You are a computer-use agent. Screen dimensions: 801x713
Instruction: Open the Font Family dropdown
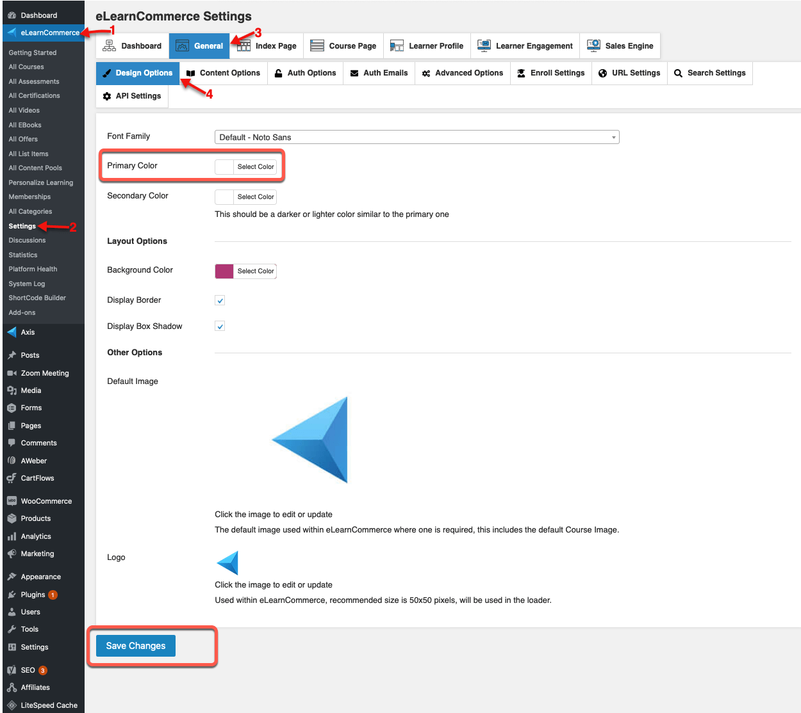(x=417, y=137)
